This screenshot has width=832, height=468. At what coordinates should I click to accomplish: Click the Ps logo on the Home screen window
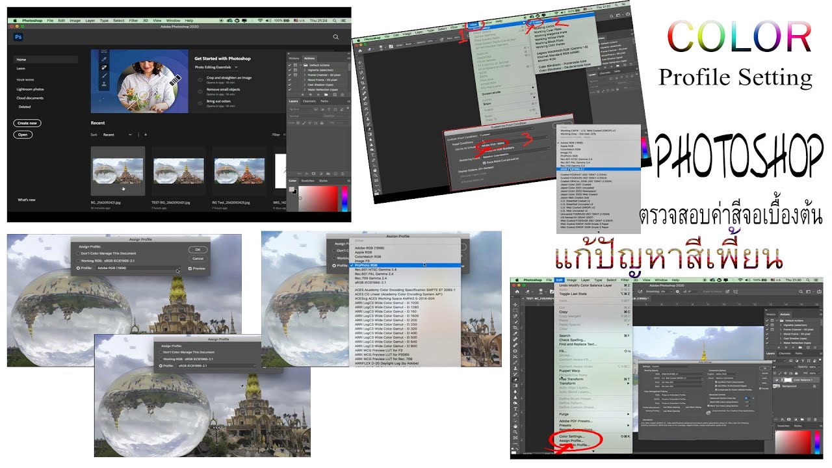(x=18, y=37)
